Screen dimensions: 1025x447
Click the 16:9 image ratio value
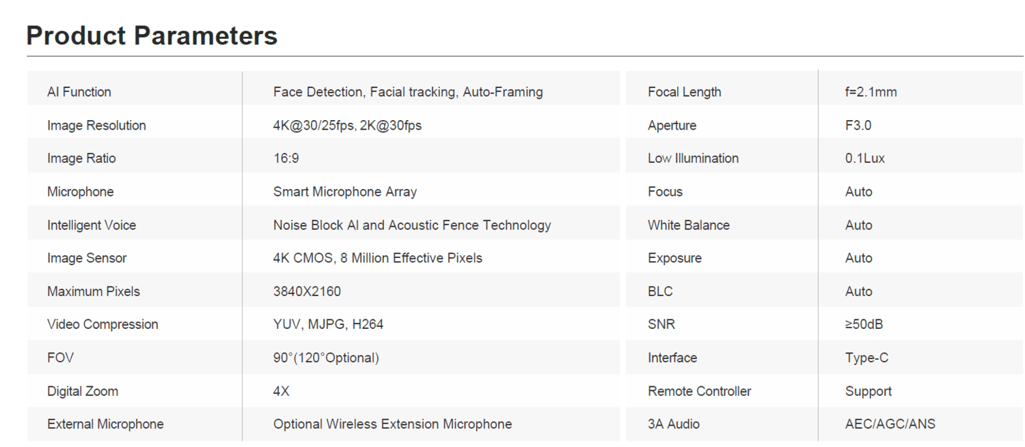pos(286,158)
